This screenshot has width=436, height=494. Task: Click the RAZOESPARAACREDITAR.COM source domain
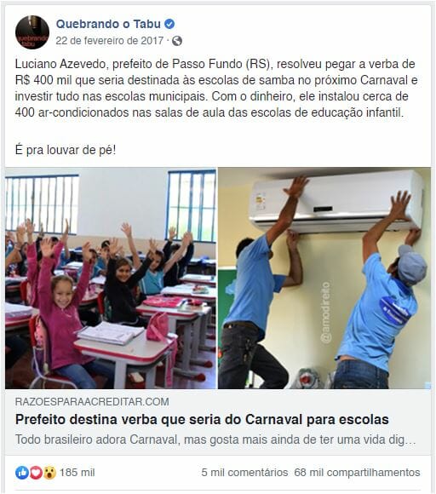pos(92,402)
